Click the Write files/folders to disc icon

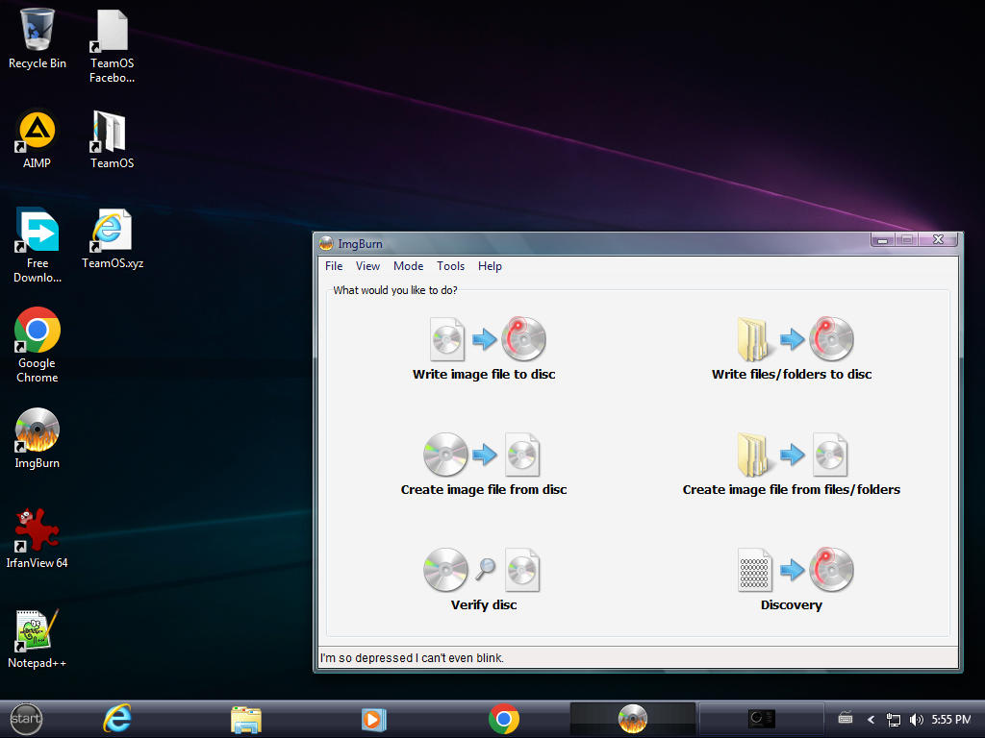pyautogui.click(x=796, y=339)
